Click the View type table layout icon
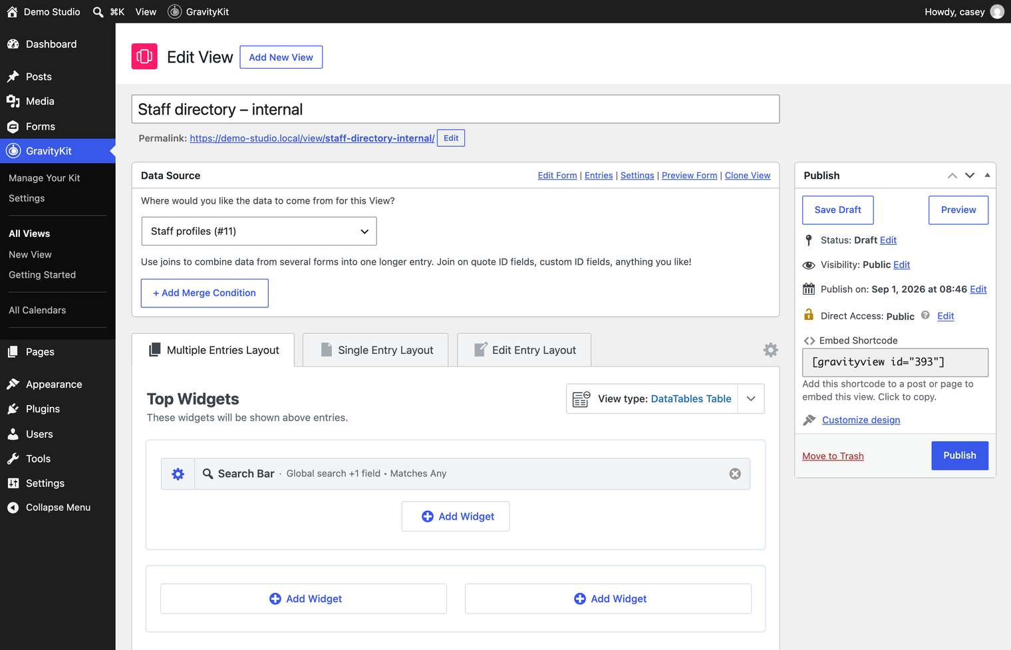The width and height of the screenshot is (1011, 650). point(581,399)
